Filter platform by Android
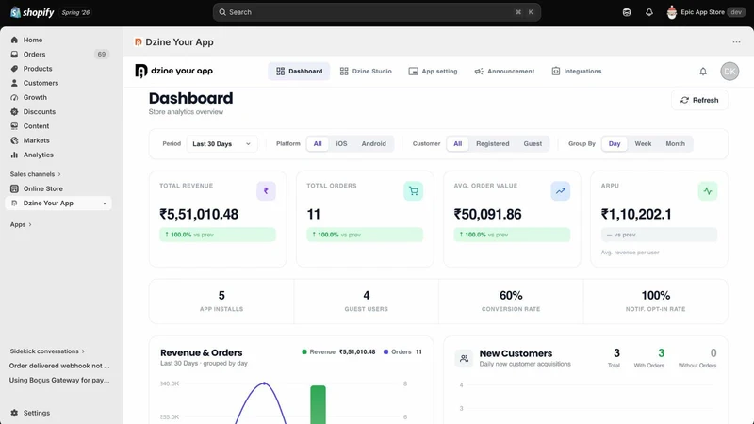 pos(373,144)
